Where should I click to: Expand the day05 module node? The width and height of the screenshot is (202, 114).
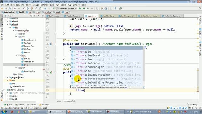7,21
